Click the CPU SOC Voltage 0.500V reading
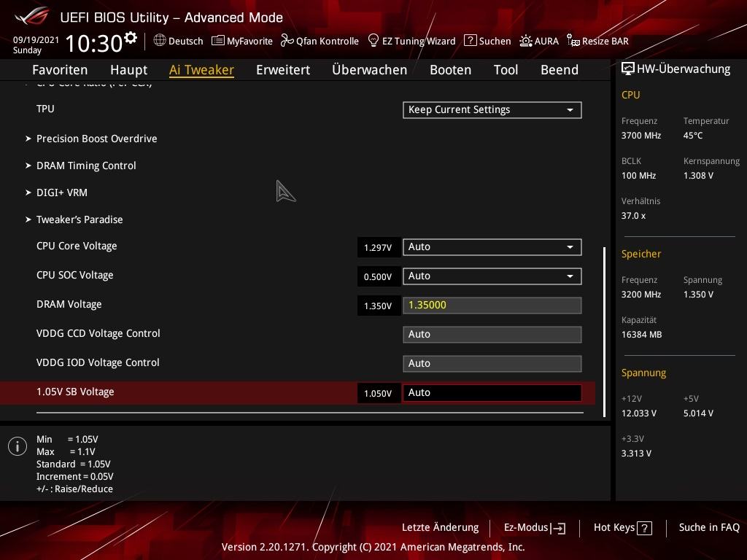Image resolution: width=747 pixels, height=560 pixels. pyautogui.click(x=379, y=276)
